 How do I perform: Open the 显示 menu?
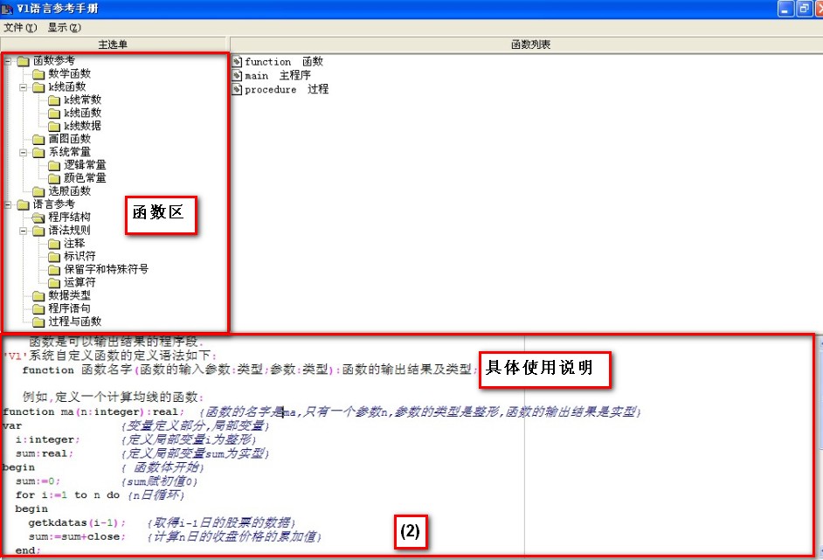coord(64,27)
